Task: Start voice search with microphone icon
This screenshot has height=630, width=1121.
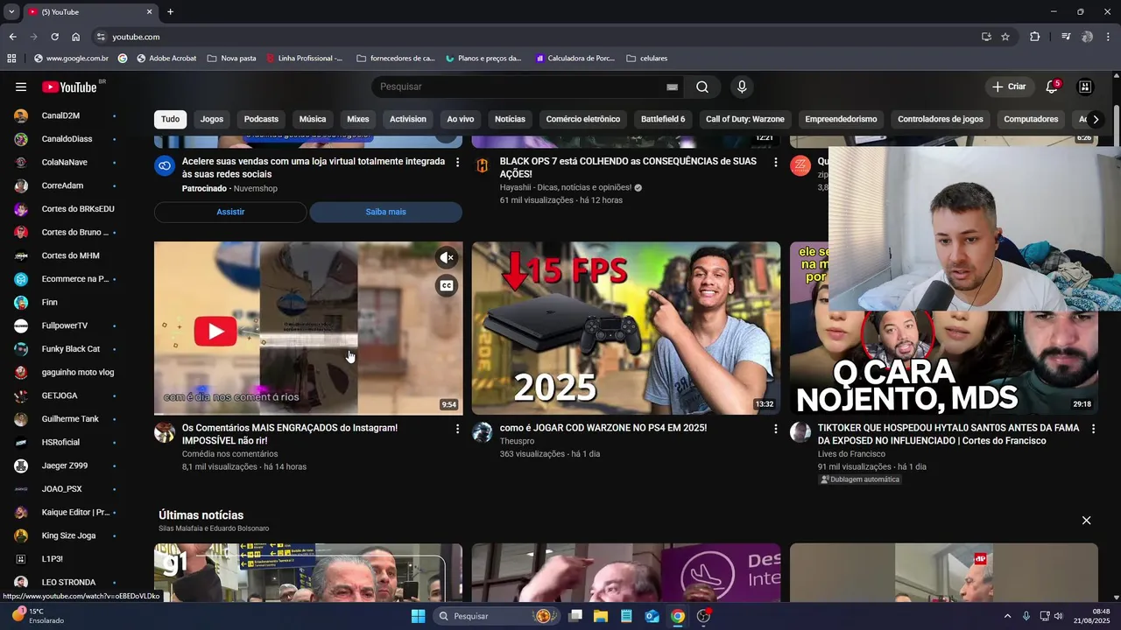Action: click(742, 87)
